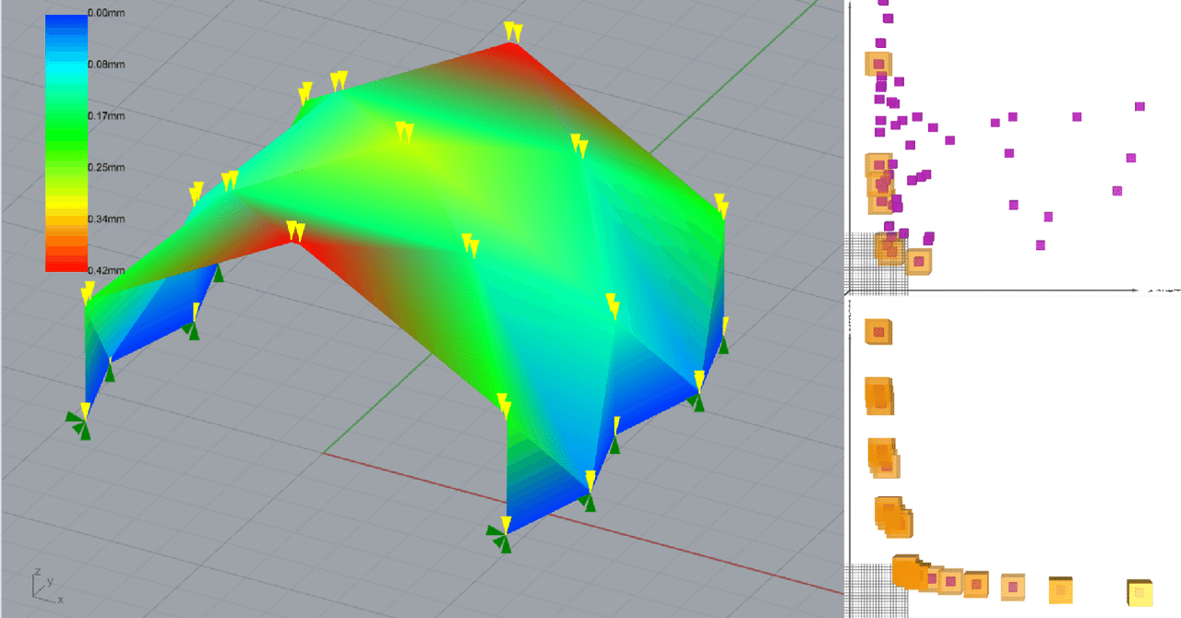Select the rightmost yellow cube in lower chart

pos(1140,592)
